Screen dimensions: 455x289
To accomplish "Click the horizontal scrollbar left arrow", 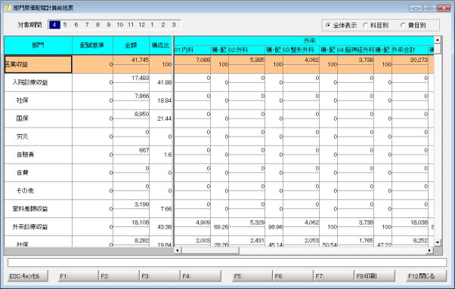I will (178, 251).
